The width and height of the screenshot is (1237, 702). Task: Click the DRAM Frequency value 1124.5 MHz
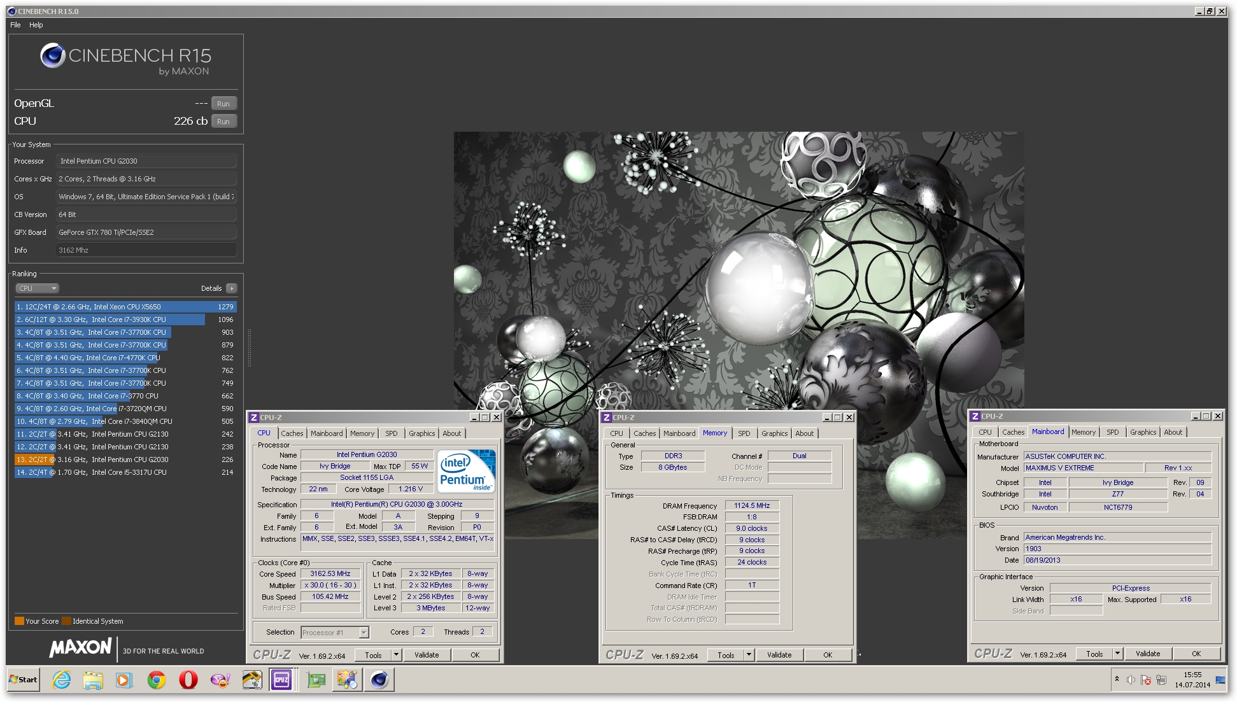coord(752,506)
